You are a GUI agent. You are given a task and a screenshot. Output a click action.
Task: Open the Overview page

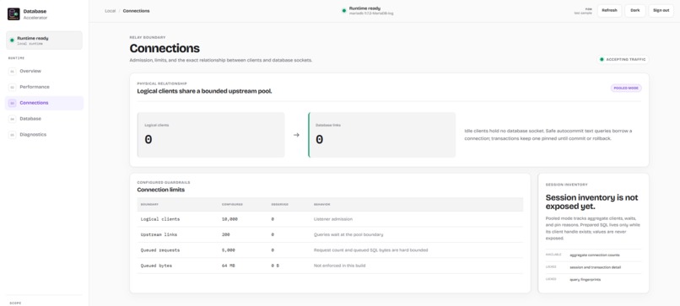(44, 71)
